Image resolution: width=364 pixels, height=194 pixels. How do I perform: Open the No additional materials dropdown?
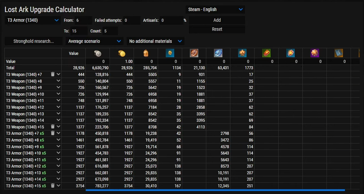pos(155,41)
